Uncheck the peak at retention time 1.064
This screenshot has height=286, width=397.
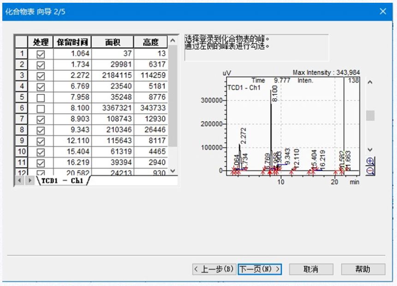click(x=41, y=54)
